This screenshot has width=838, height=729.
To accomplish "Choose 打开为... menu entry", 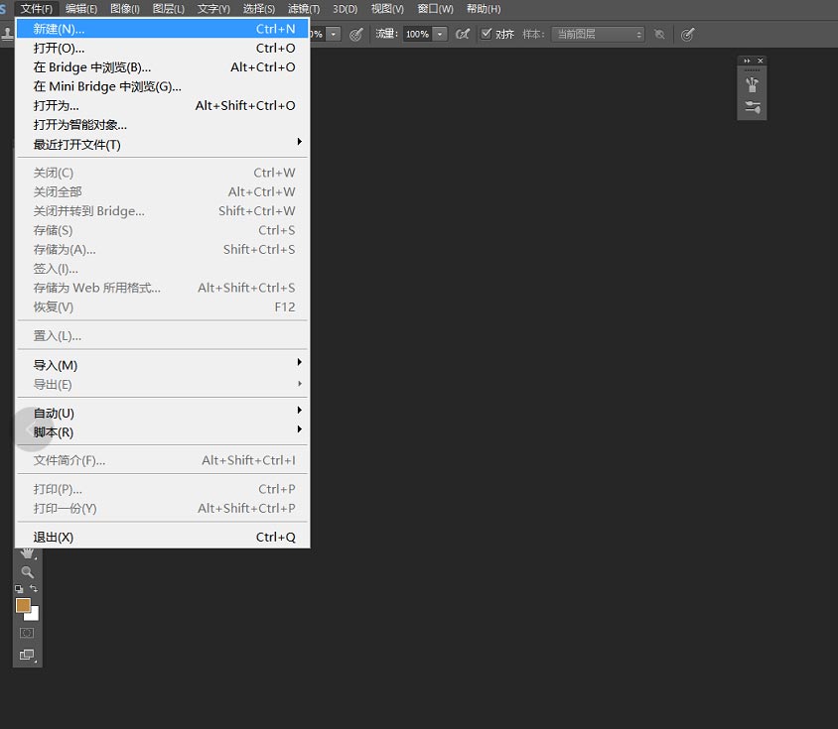I will [163, 106].
